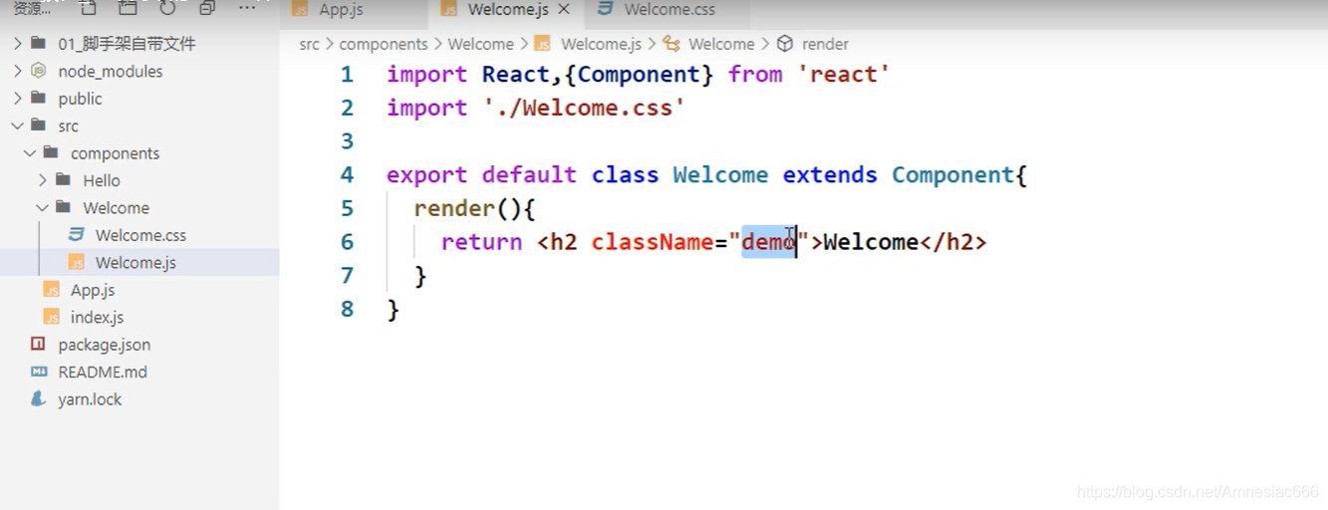Click the return keyword on line 6
This screenshot has width=1328, height=510.
[481, 242]
